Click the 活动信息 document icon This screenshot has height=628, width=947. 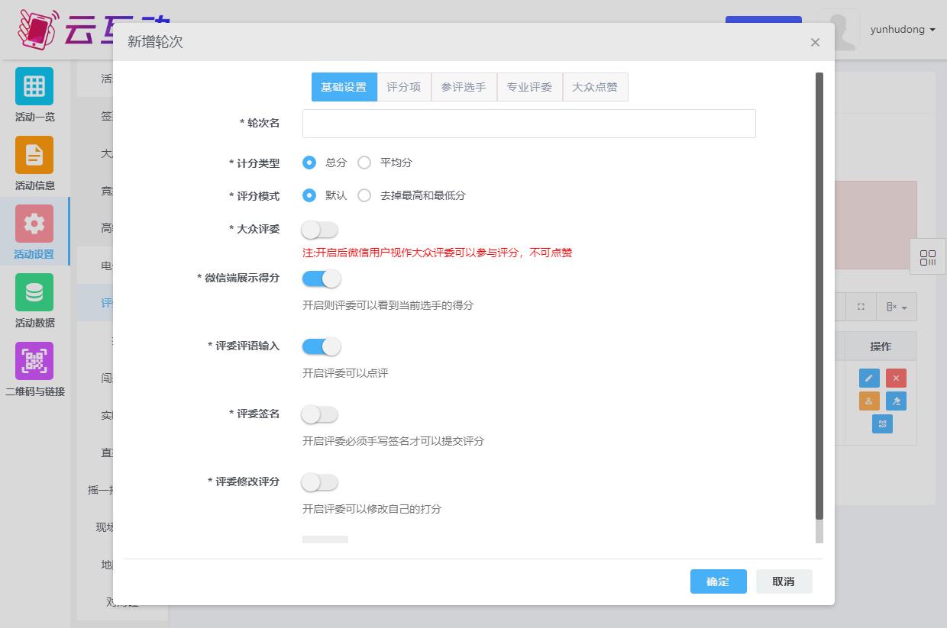pyautogui.click(x=34, y=155)
